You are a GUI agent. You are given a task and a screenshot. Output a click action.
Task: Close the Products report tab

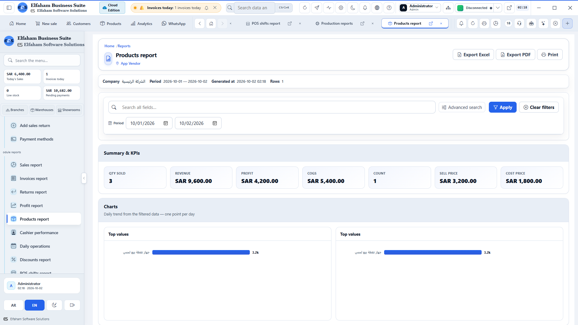[x=441, y=23]
